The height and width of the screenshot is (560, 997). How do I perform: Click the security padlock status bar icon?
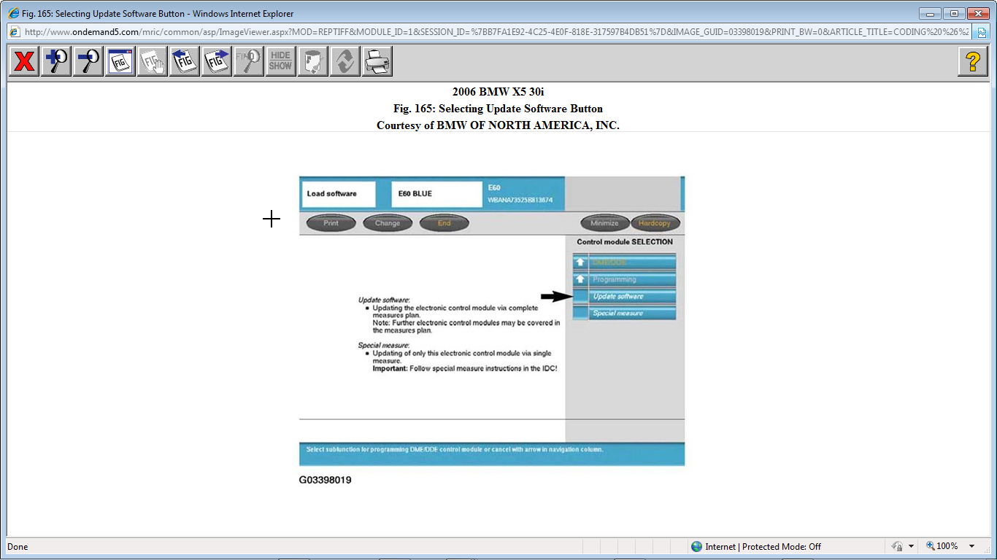click(x=897, y=546)
